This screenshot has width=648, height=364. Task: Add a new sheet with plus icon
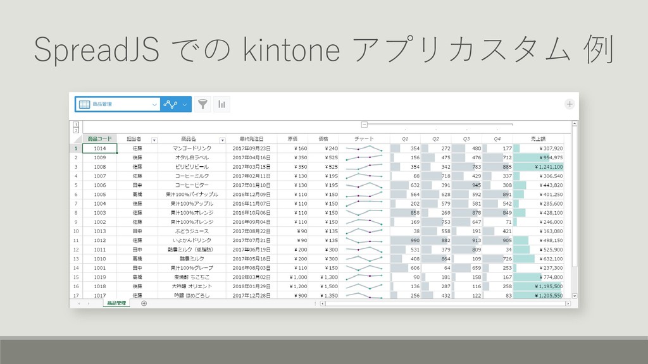(144, 303)
